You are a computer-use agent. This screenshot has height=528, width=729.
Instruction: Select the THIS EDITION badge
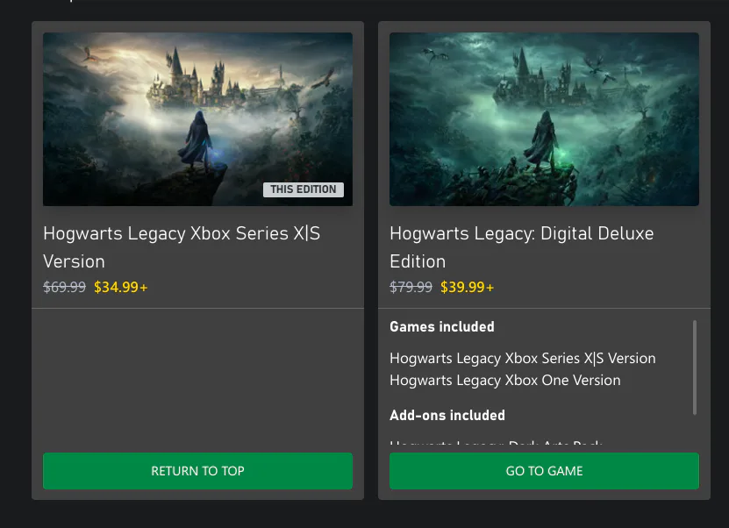click(x=304, y=189)
